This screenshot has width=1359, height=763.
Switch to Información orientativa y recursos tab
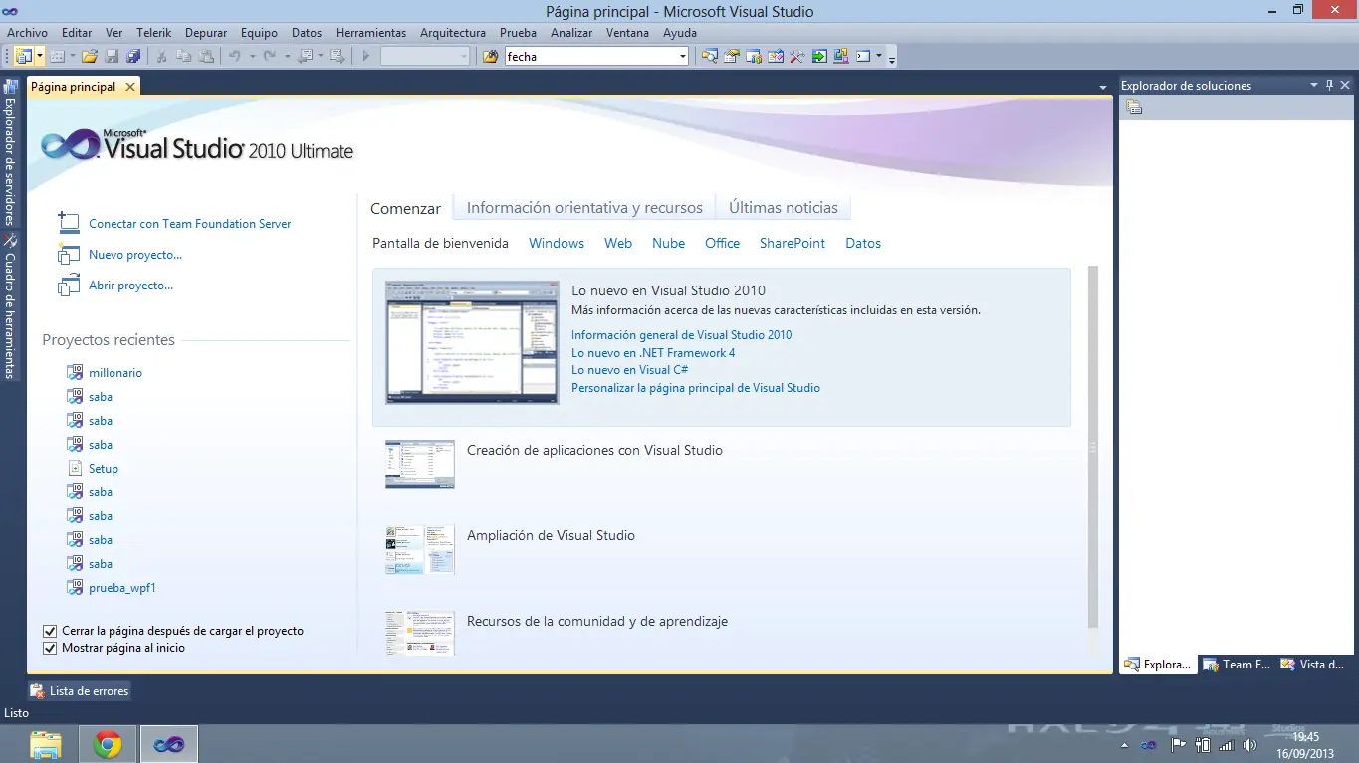(584, 208)
